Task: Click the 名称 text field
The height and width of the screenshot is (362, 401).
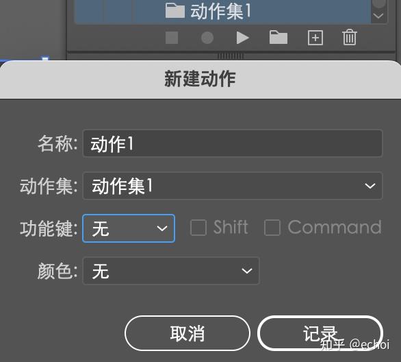Action: (x=233, y=143)
